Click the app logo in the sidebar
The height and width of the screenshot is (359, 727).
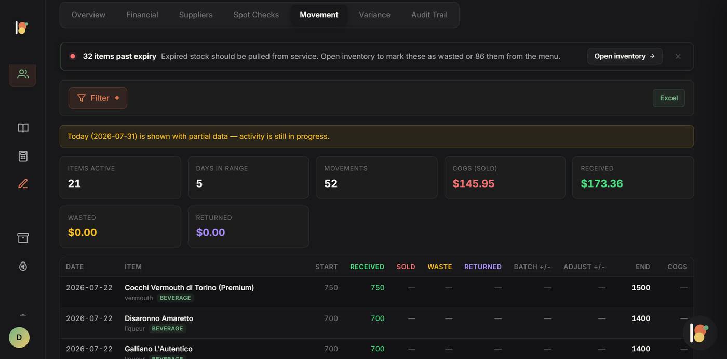[22, 28]
